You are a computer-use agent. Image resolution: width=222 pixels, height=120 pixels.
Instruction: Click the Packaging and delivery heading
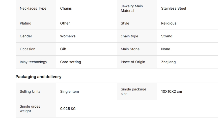[38, 77]
